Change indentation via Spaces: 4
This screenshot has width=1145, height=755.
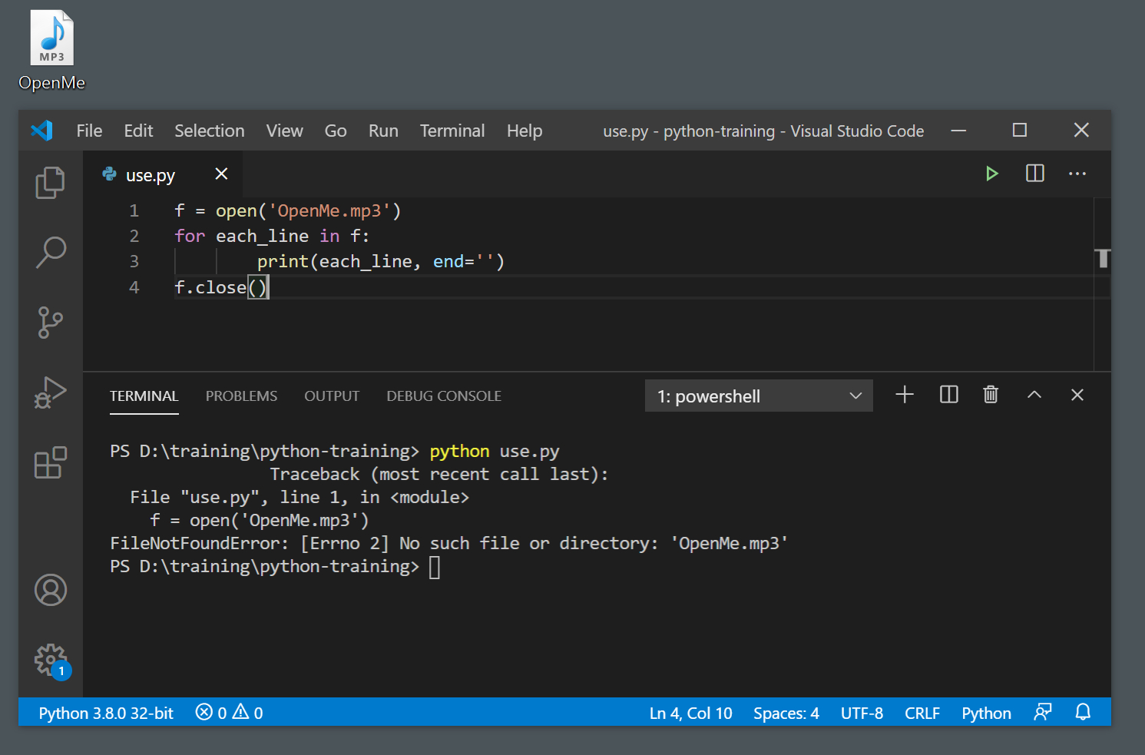pyautogui.click(x=786, y=713)
